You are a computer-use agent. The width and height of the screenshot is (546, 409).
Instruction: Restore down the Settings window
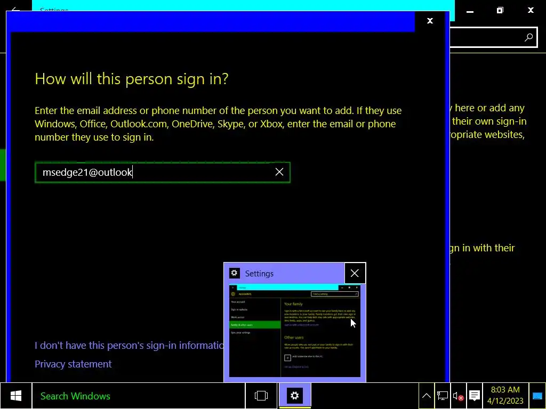pos(500,11)
